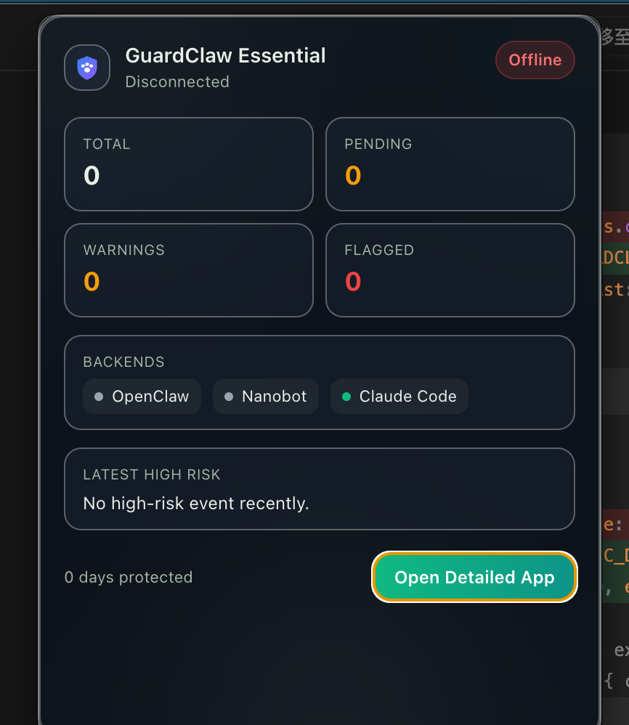Click the TOTAL statistics card
Viewport: 629px width, 725px height.
point(189,164)
